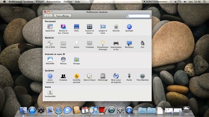Open the volume control in menu bar
Screen dimensions: 209x117
point(185,2)
